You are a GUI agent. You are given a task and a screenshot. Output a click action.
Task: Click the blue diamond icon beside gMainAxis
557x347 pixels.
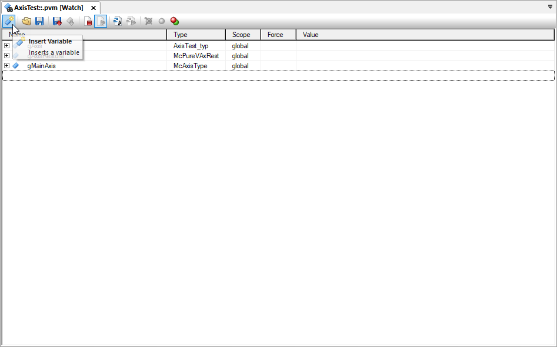(16, 66)
